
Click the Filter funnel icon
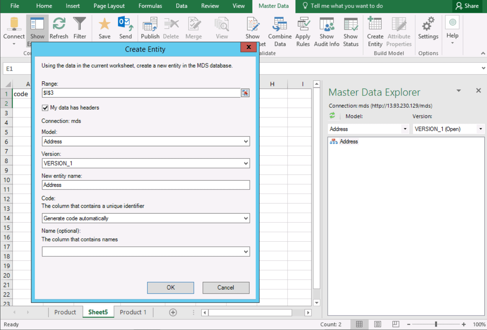click(x=80, y=24)
